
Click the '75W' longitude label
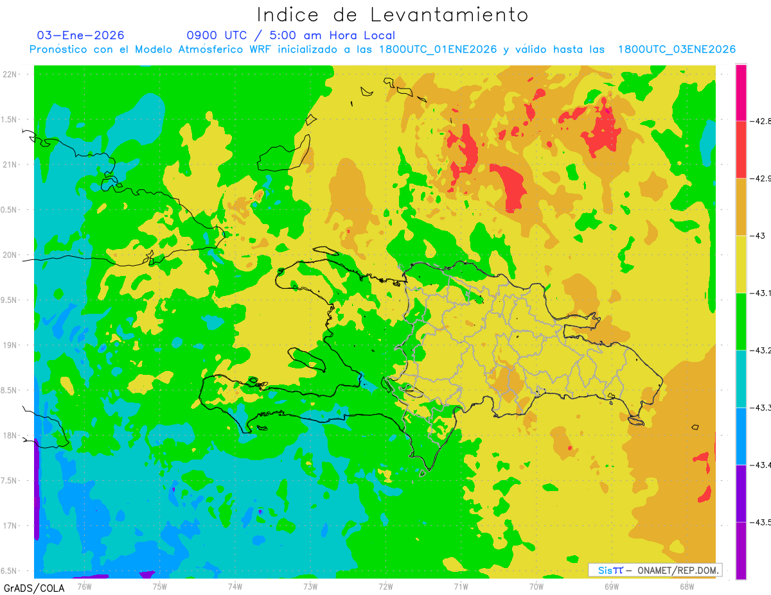pos(160,585)
